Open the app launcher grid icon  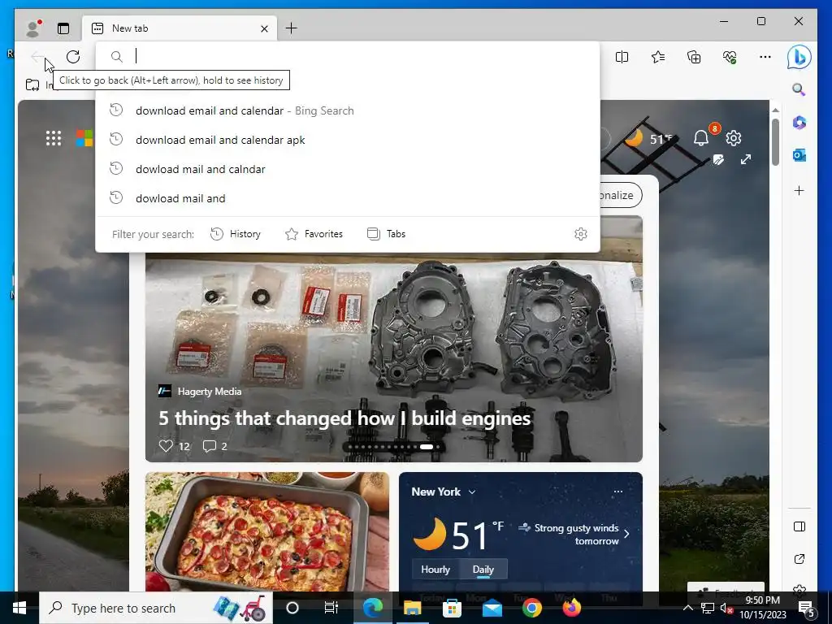pyautogui.click(x=54, y=138)
